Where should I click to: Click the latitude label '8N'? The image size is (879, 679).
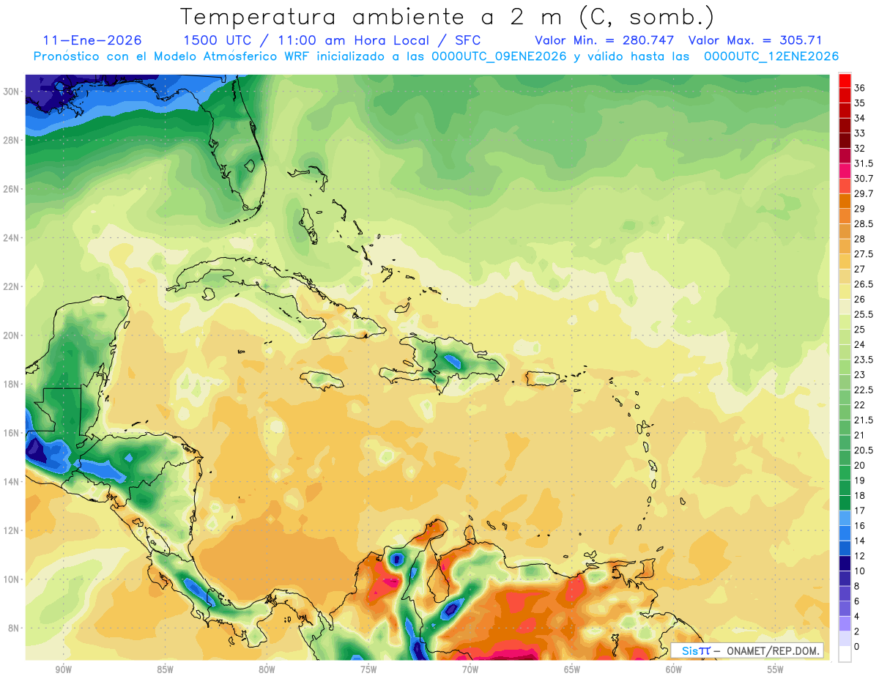point(14,628)
